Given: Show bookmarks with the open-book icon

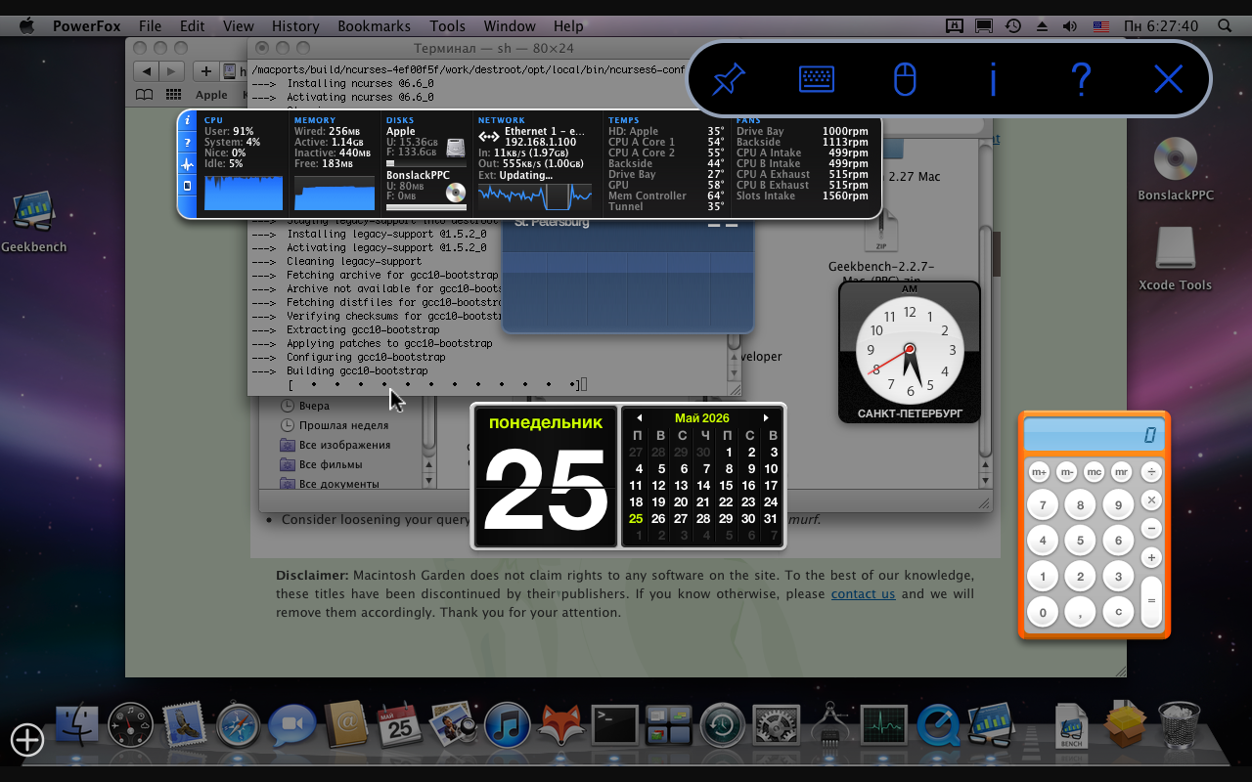Looking at the screenshot, I should coord(145,95).
